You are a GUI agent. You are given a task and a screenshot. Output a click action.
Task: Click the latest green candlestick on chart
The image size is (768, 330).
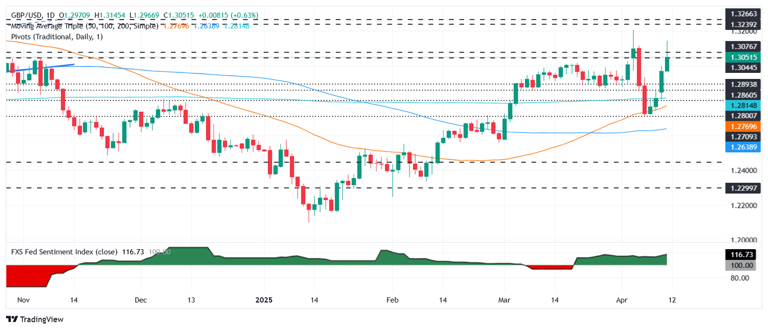pyautogui.click(x=667, y=64)
